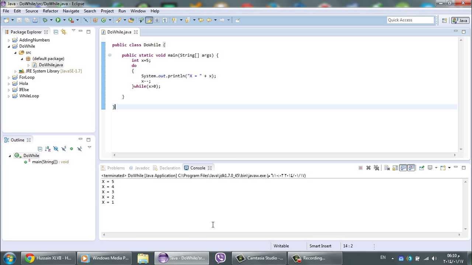472x265 pixels.
Task: Start debugging with the bug icon
Action: click(x=45, y=20)
